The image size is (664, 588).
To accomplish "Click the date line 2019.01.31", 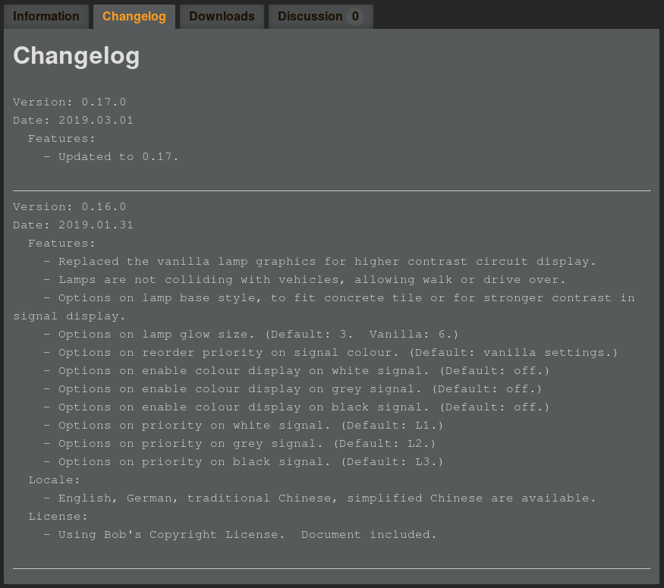I will (73, 225).
